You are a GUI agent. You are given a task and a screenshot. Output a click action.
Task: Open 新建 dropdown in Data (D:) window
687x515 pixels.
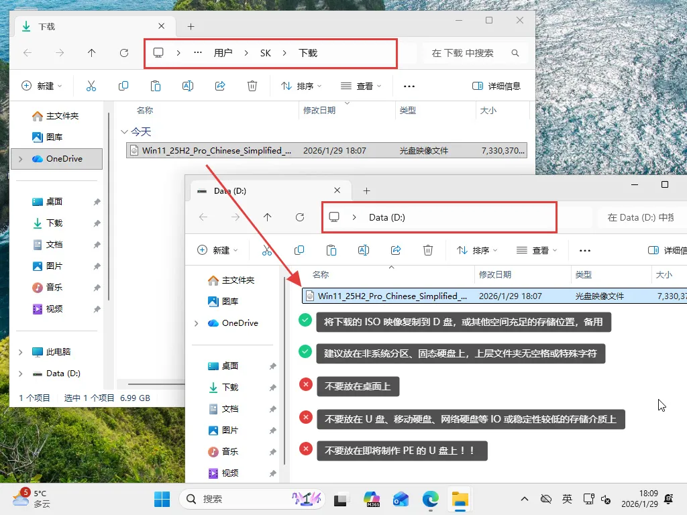(x=218, y=250)
